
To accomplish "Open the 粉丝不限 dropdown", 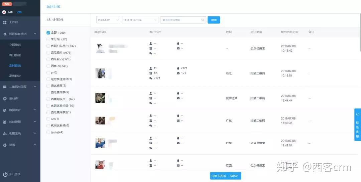I will pos(108,20).
